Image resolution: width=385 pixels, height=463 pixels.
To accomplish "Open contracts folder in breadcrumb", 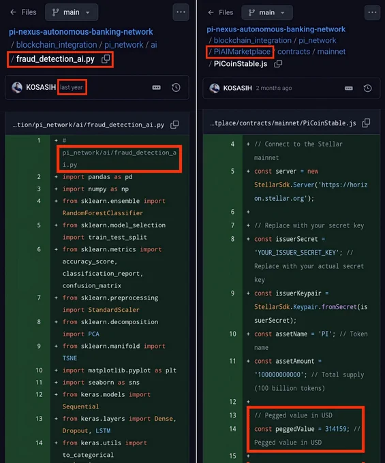I will coord(294,52).
